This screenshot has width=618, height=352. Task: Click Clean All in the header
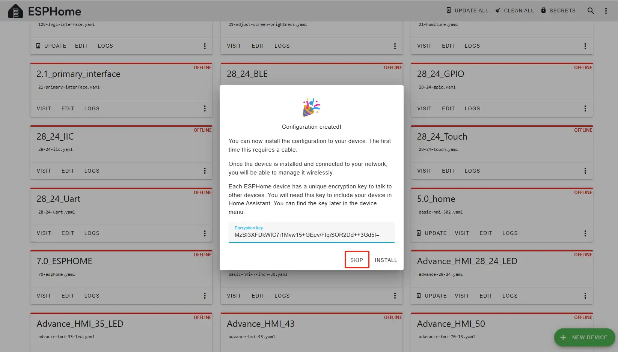pos(514,11)
